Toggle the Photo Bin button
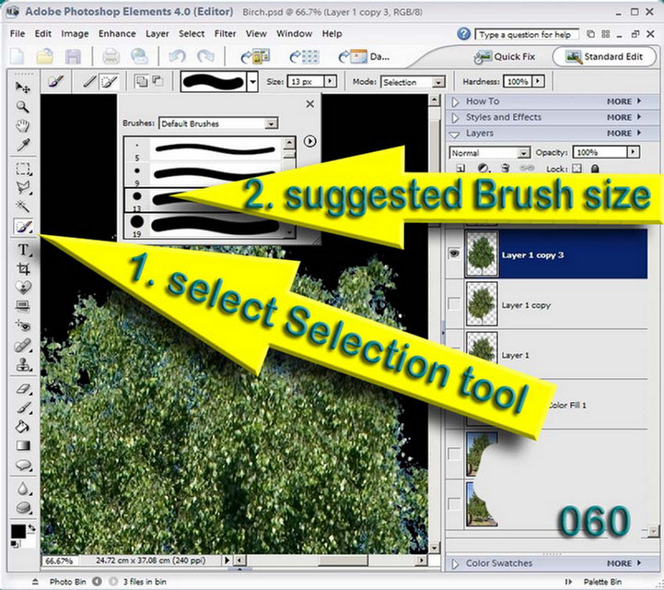This screenshot has width=664, height=590. click(x=67, y=582)
